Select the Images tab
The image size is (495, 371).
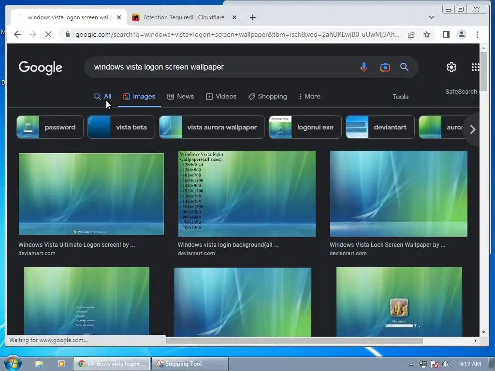(139, 97)
